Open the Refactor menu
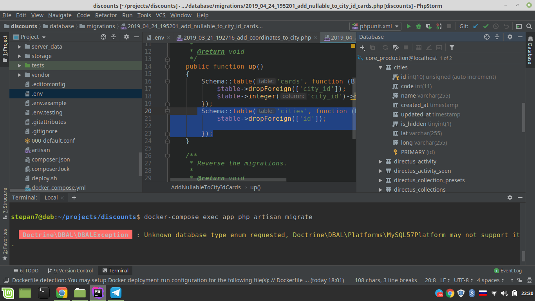 106,15
